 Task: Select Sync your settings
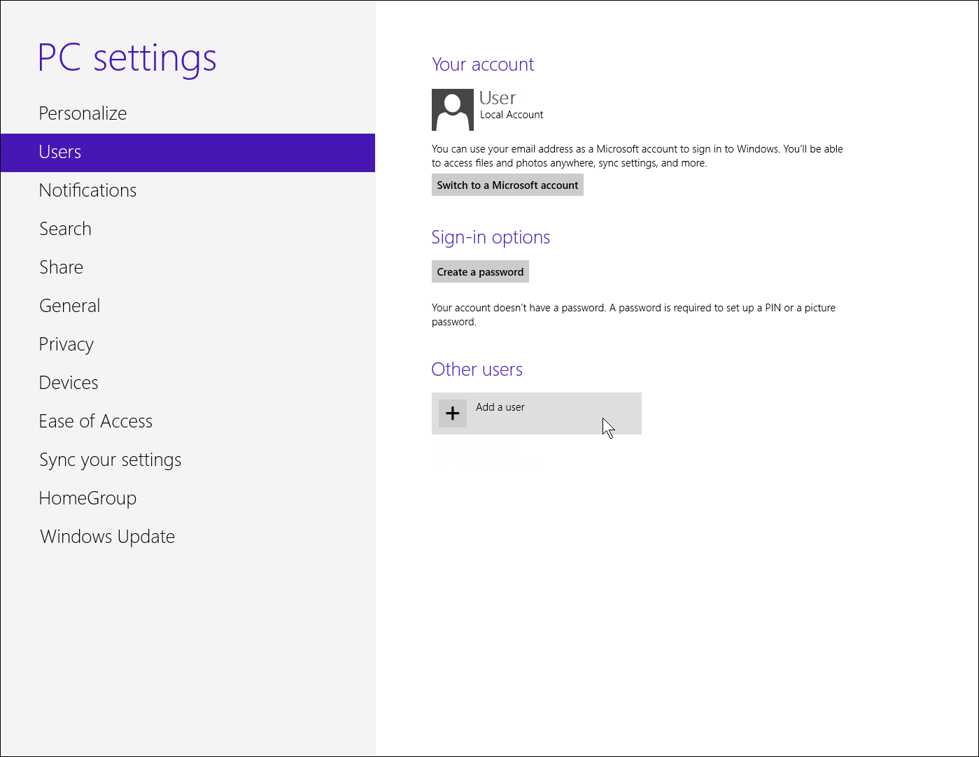pos(188,460)
